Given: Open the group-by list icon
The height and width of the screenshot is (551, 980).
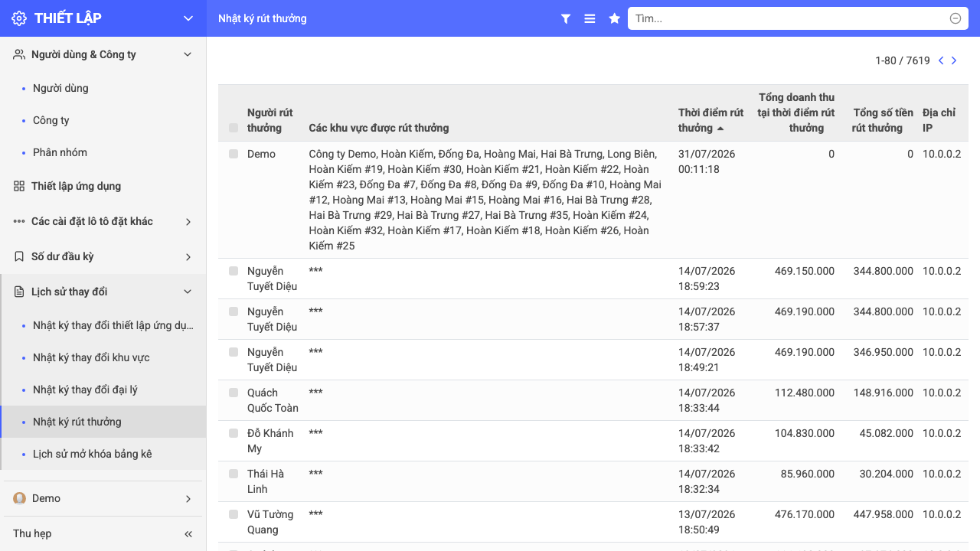Looking at the screenshot, I should pyautogui.click(x=590, y=18).
